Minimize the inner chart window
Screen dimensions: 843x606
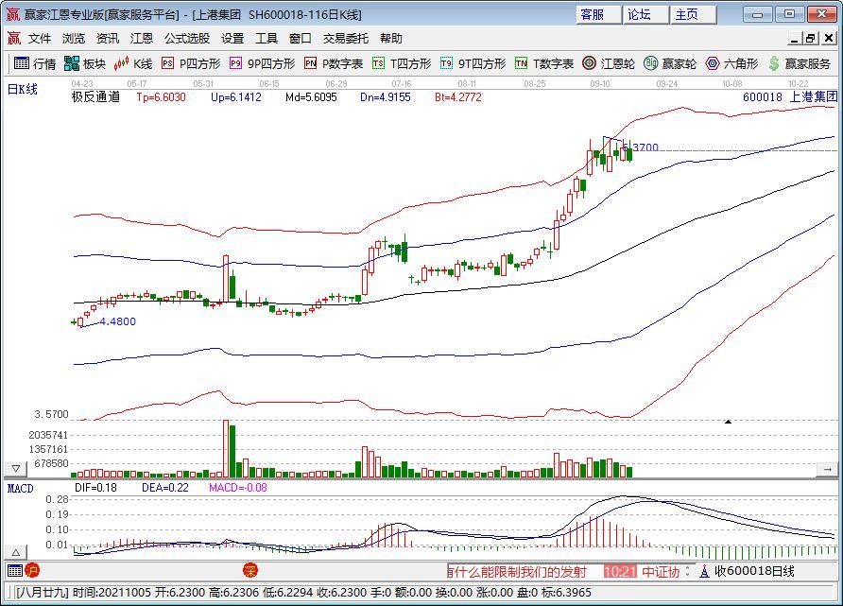795,38
